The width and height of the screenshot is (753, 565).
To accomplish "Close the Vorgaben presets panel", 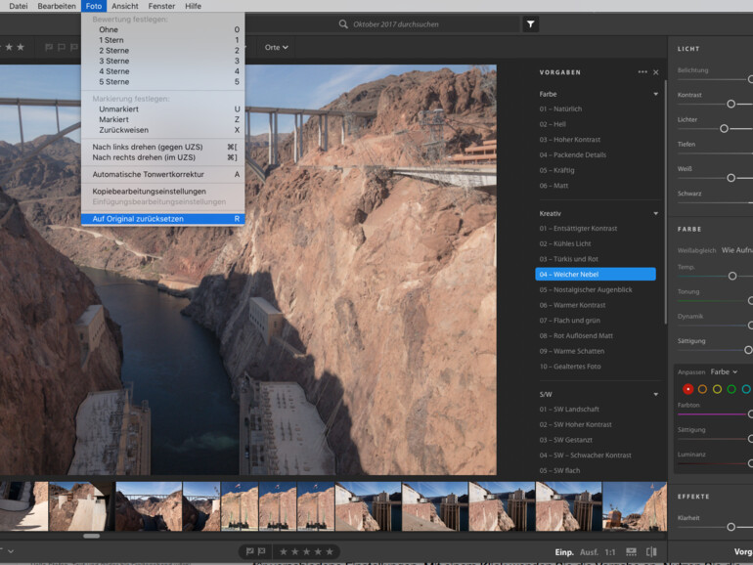I will point(656,72).
